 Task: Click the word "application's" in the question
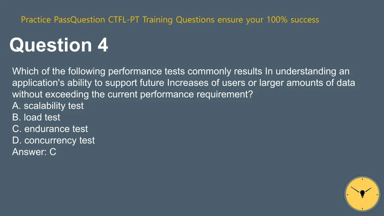(36, 83)
